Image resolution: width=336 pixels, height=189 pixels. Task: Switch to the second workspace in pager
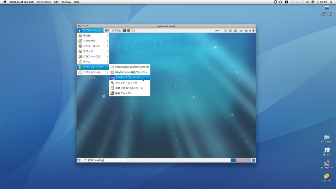tap(238, 160)
